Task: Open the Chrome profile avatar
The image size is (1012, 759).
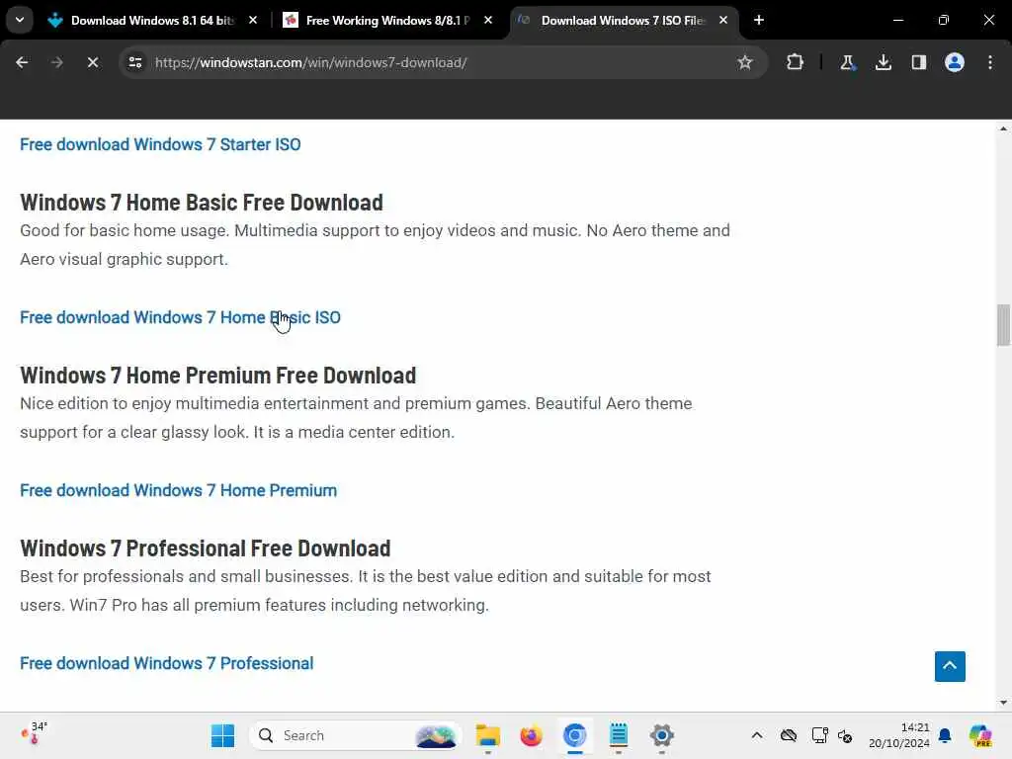Action: pyautogui.click(x=954, y=62)
